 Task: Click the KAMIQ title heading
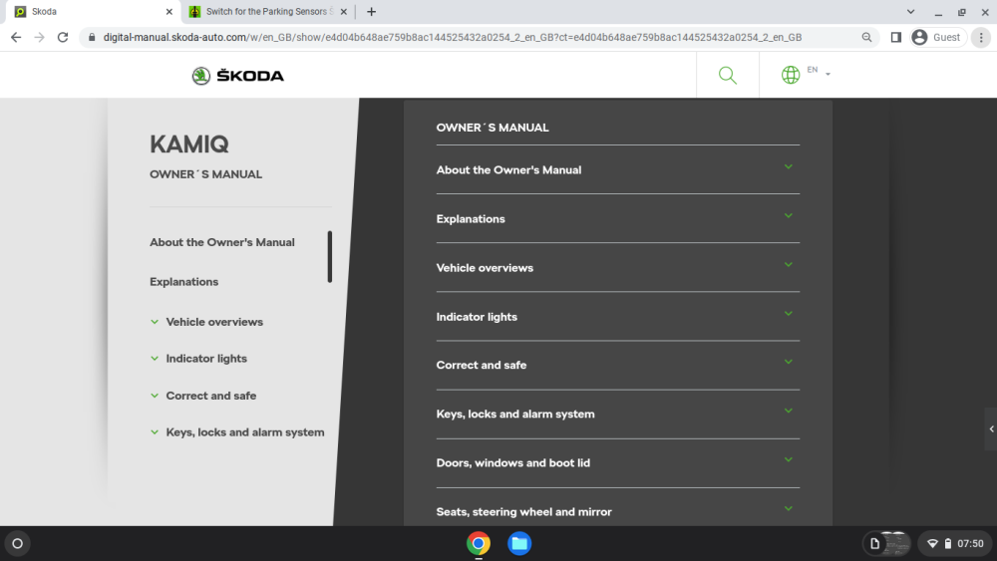click(188, 144)
